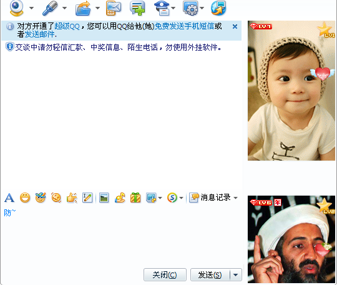Screen dimensions: 337x285
Task: Expand the file transfer options arrow
Action: click(97, 8)
